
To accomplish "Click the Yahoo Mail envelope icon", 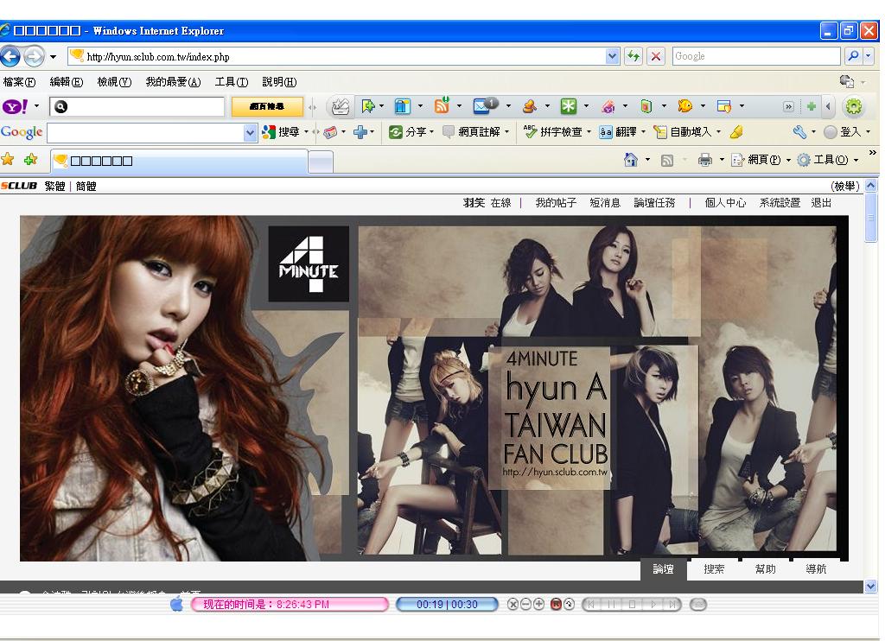I will point(484,105).
